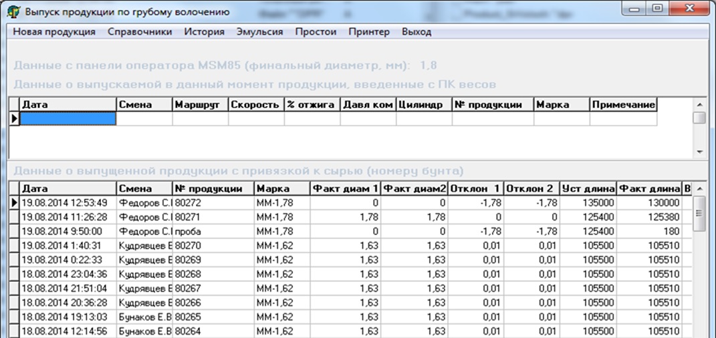Maximize the window
The image size is (716, 338).
tap(658, 8)
